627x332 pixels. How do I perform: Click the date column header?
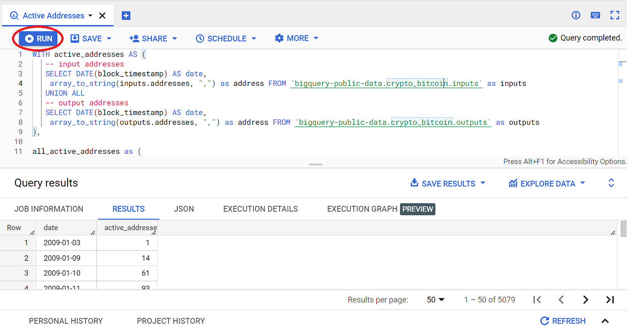[x=66, y=228]
